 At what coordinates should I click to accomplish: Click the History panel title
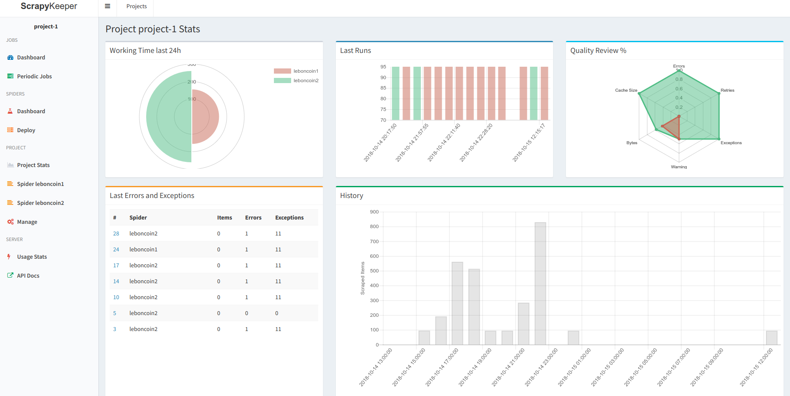(x=351, y=195)
